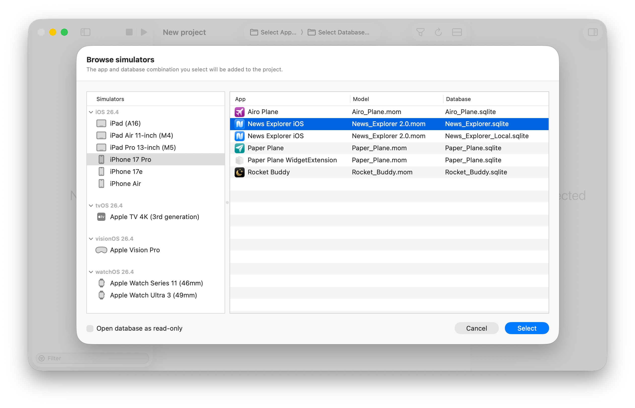Click the Paper Plane app icon

tap(239, 148)
